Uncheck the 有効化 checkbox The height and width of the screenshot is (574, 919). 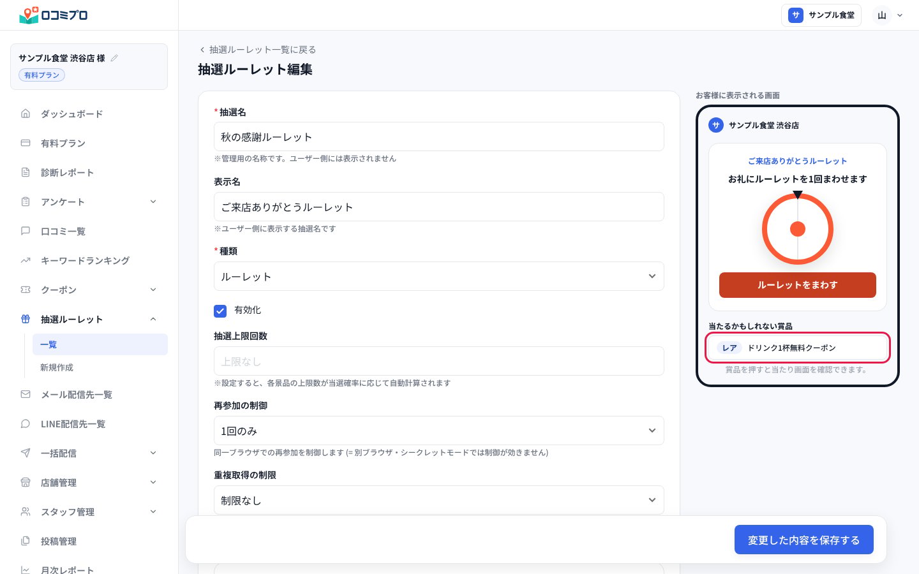(x=220, y=311)
